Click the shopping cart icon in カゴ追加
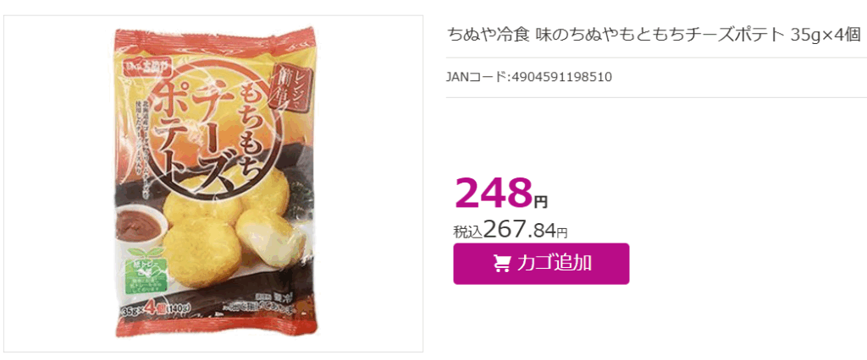867x360 pixels. [x=501, y=264]
